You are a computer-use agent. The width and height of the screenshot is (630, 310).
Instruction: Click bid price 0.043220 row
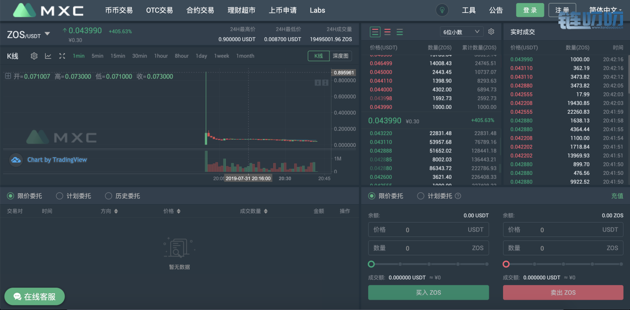pos(433,133)
